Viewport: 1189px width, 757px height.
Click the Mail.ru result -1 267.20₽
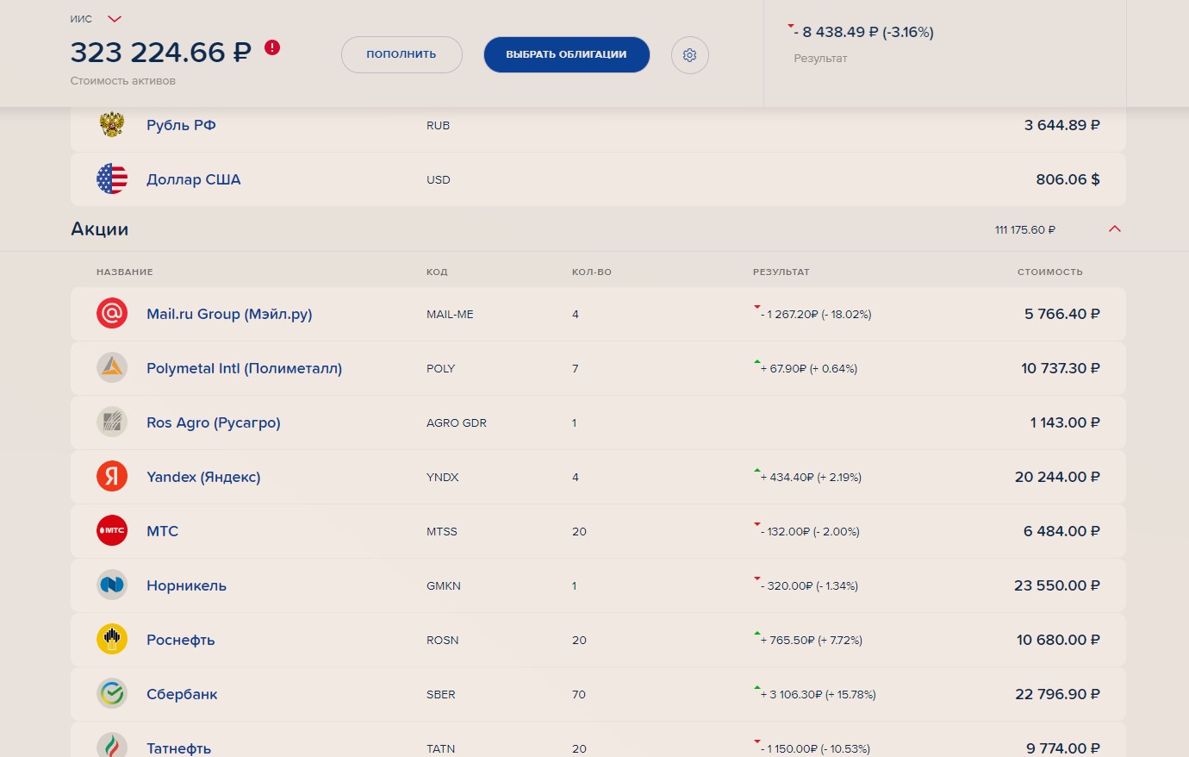(x=816, y=315)
